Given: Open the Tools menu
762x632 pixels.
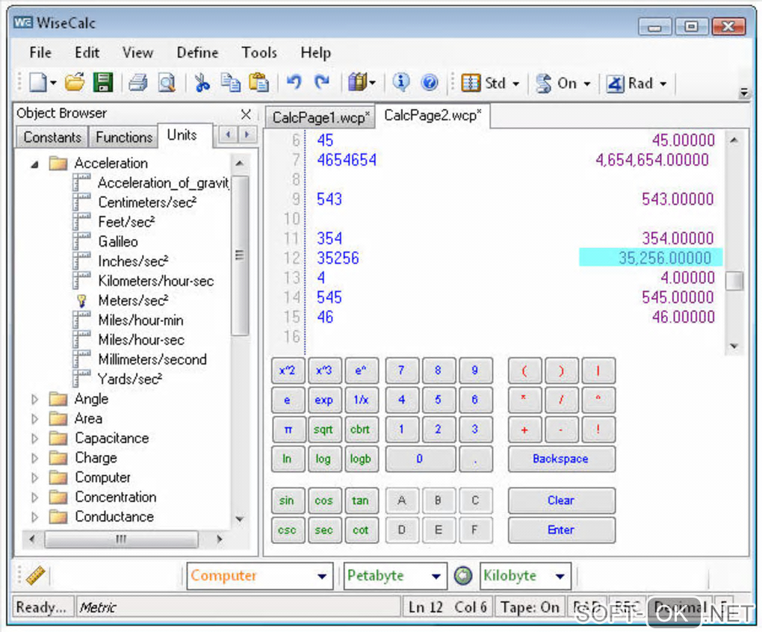Looking at the screenshot, I should 259,52.
